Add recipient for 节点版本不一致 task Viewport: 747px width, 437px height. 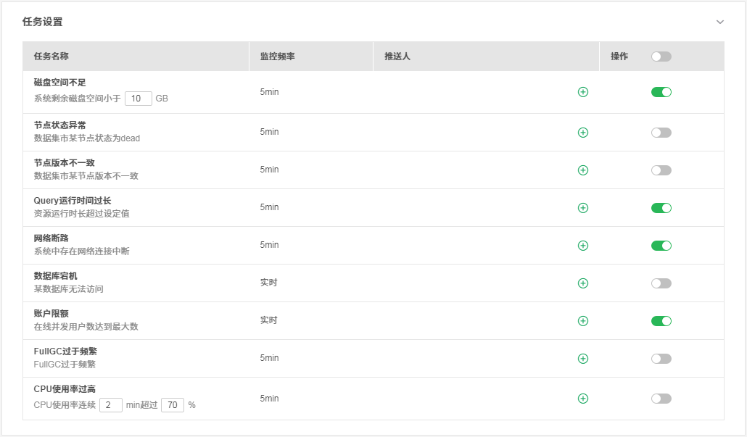click(x=582, y=170)
